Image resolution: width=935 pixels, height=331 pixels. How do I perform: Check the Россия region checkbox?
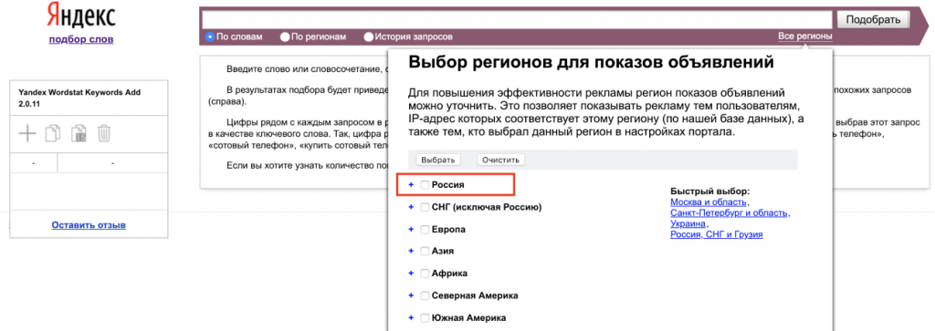(425, 185)
